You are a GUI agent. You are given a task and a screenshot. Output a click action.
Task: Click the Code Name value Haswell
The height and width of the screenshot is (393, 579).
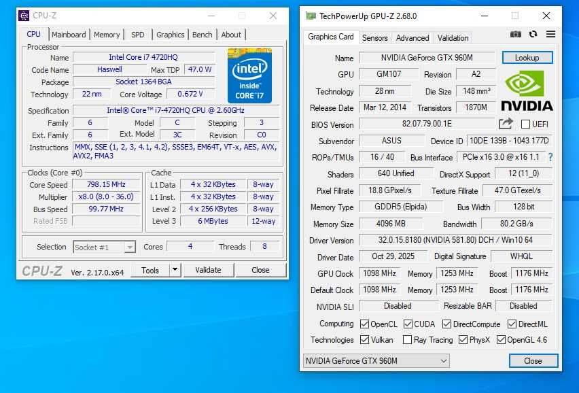click(109, 69)
